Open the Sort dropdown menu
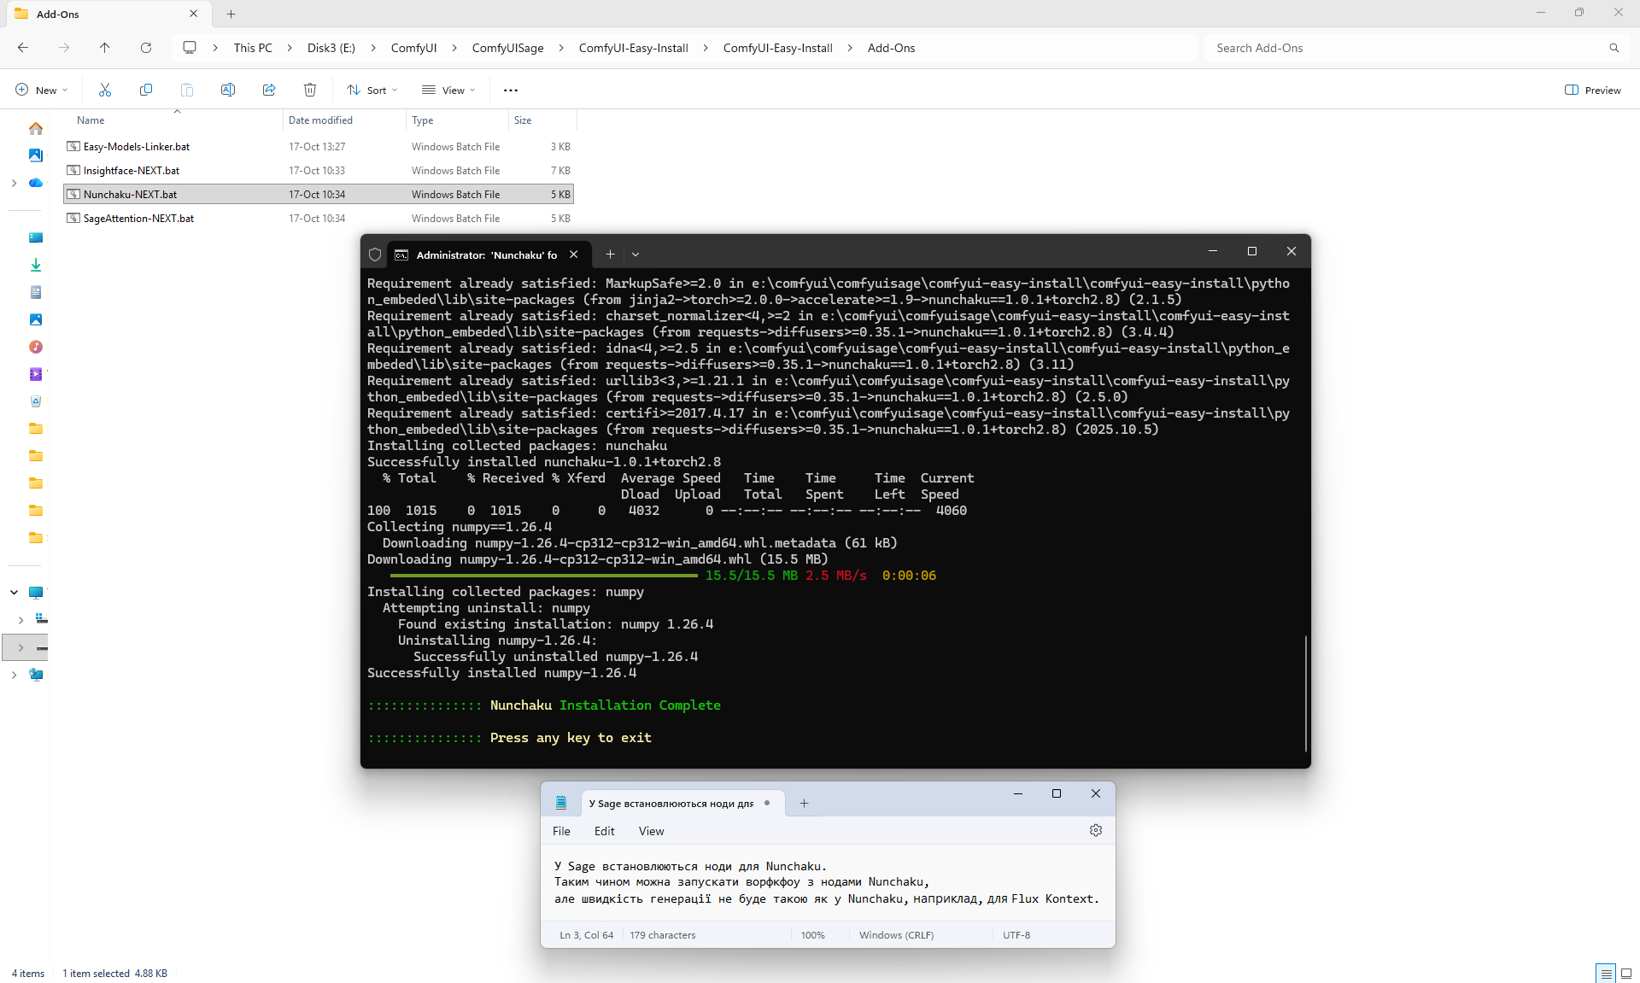Image resolution: width=1640 pixels, height=983 pixels. click(x=372, y=90)
